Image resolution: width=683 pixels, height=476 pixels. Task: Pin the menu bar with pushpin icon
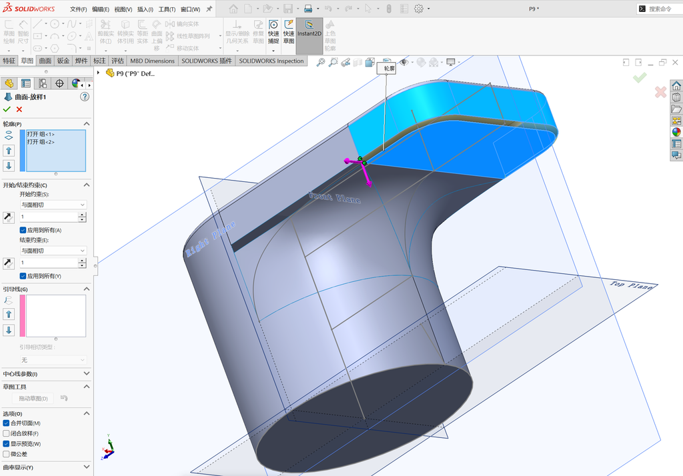click(209, 9)
